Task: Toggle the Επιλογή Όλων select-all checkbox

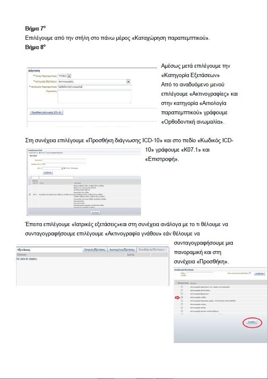Action: [177, 283]
